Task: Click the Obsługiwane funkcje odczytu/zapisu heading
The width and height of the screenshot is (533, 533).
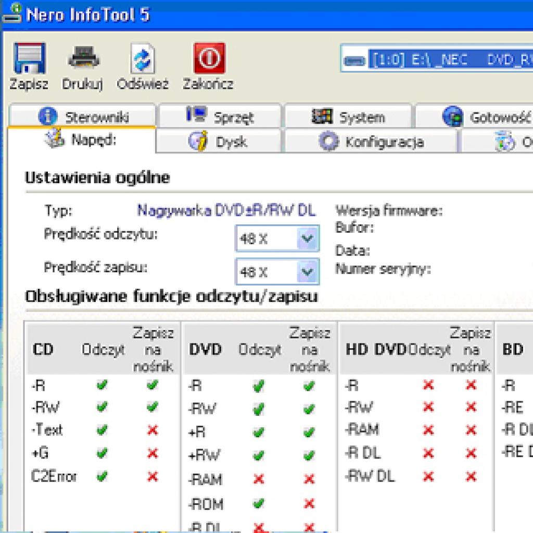Action: [x=172, y=296]
